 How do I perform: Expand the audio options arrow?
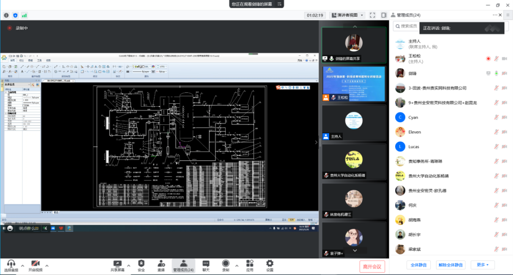21,265
